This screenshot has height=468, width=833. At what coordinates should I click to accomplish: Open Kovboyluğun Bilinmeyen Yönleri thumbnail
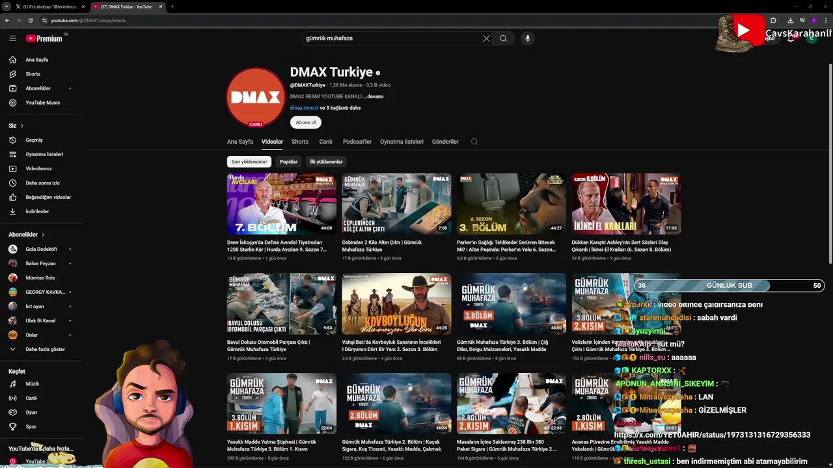point(396,304)
